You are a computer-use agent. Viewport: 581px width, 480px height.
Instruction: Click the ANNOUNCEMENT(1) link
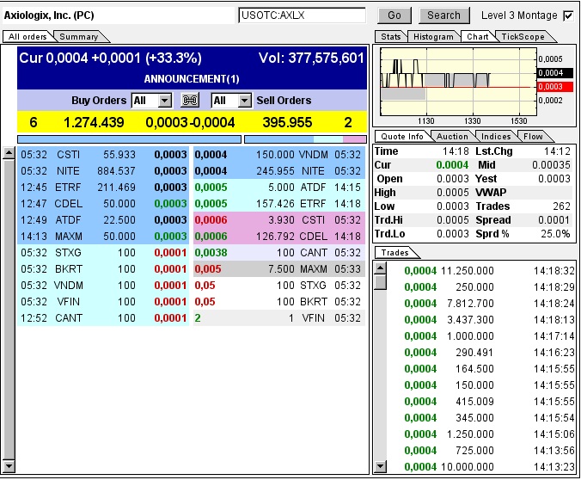192,78
